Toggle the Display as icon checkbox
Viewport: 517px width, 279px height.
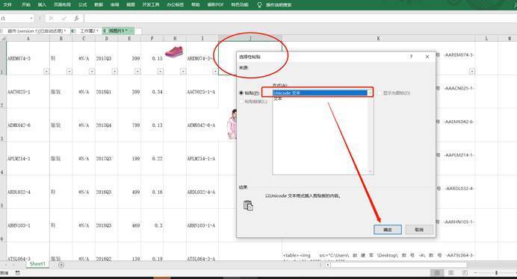pyautogui.click(x=380, y=93)
